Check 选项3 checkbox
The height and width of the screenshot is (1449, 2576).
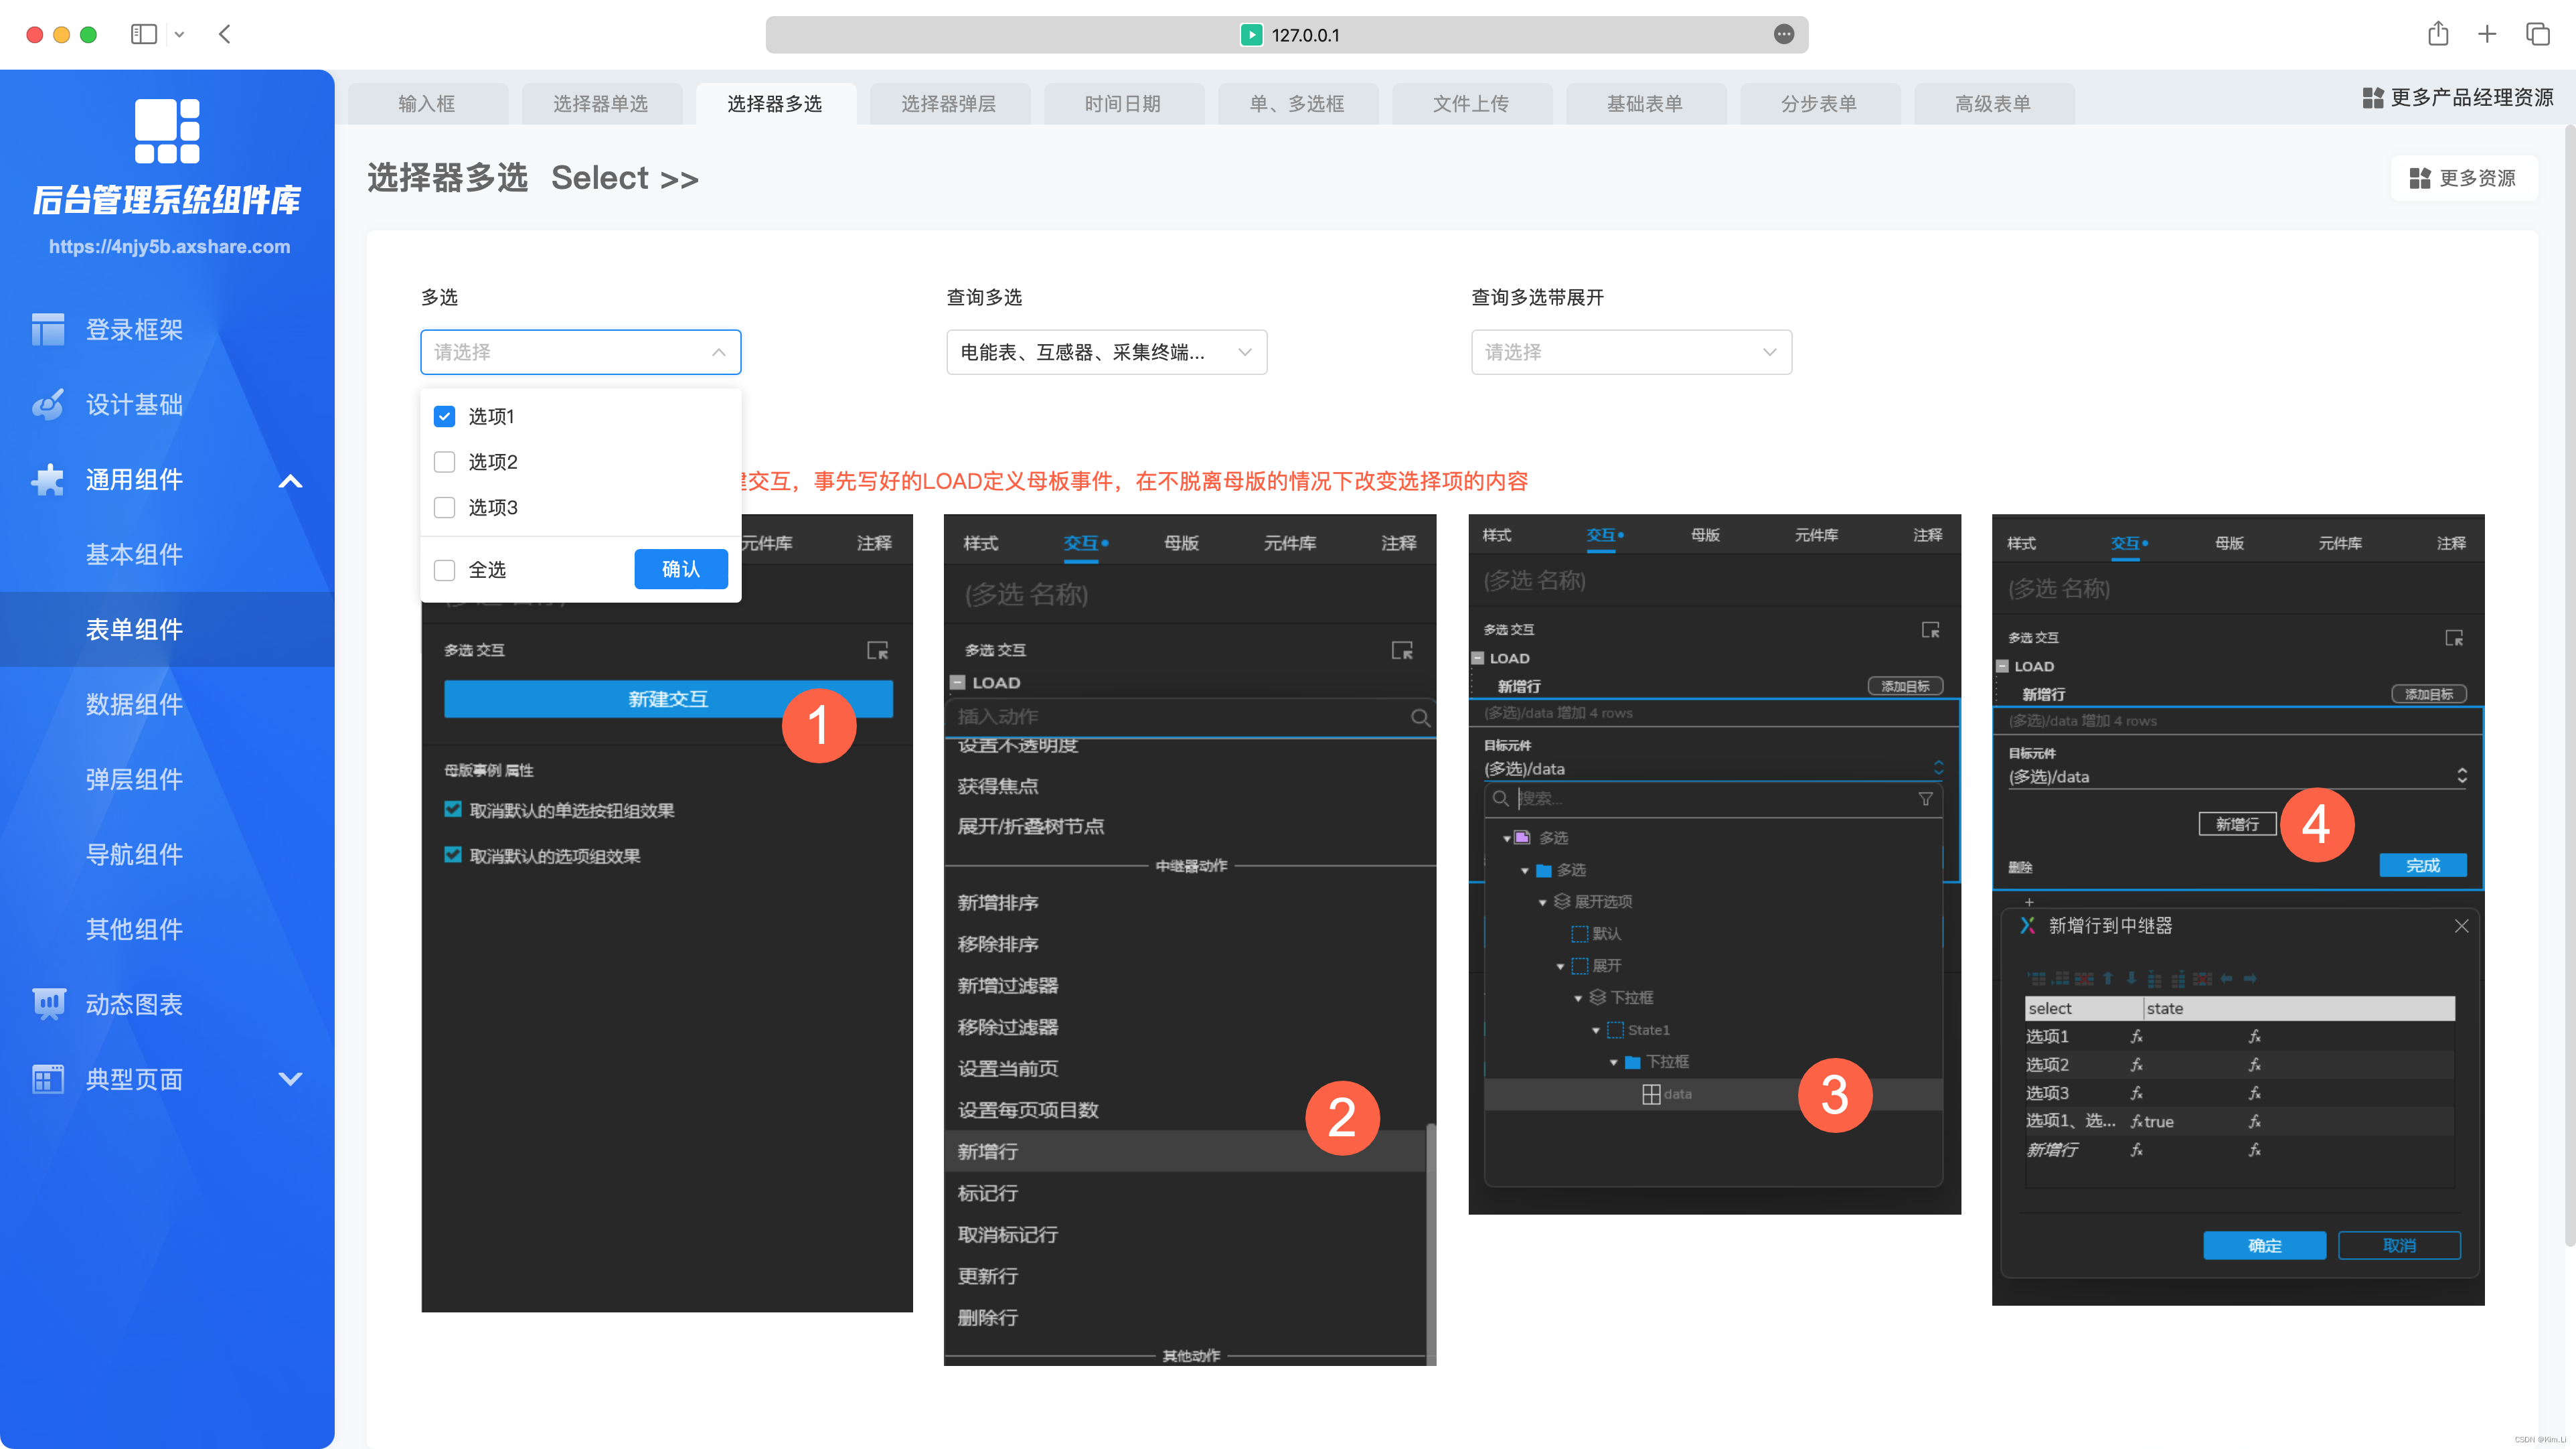[445, 507]
